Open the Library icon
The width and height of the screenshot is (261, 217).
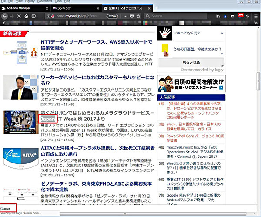pos(218,16)
